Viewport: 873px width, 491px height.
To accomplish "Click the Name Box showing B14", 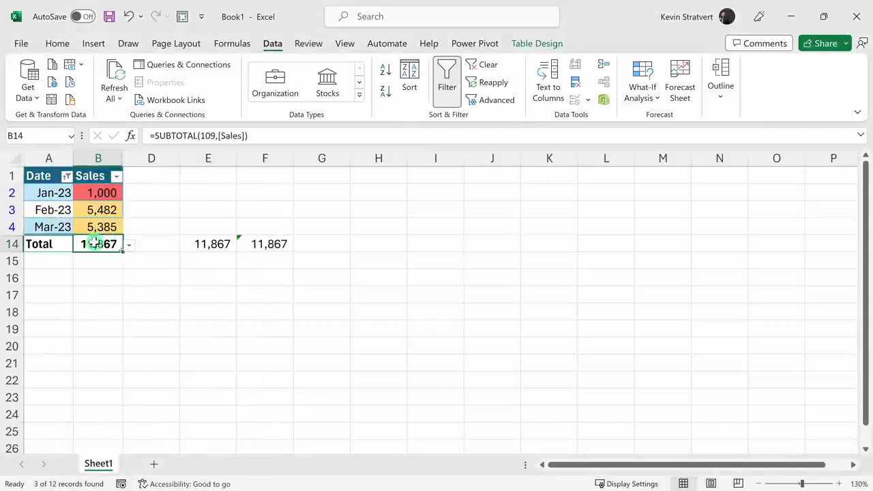I will point(36,136).
